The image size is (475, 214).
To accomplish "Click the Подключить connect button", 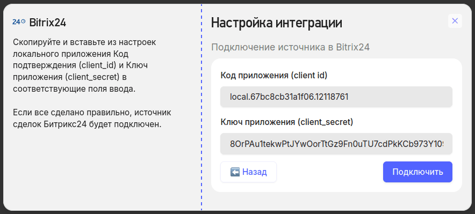I will point(418,172).
